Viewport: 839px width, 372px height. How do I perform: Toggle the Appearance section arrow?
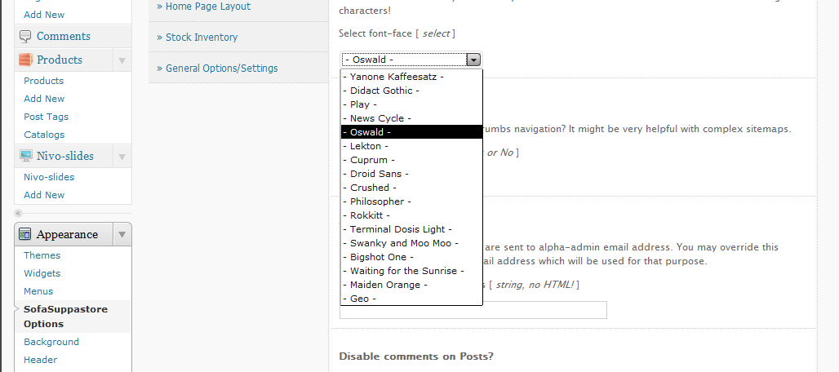122,234
